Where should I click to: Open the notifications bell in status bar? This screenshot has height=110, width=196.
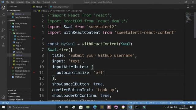point(193,103)
